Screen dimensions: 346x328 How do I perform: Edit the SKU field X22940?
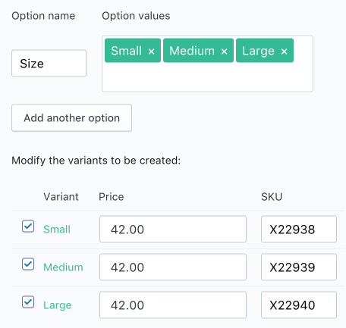(299, 305)
